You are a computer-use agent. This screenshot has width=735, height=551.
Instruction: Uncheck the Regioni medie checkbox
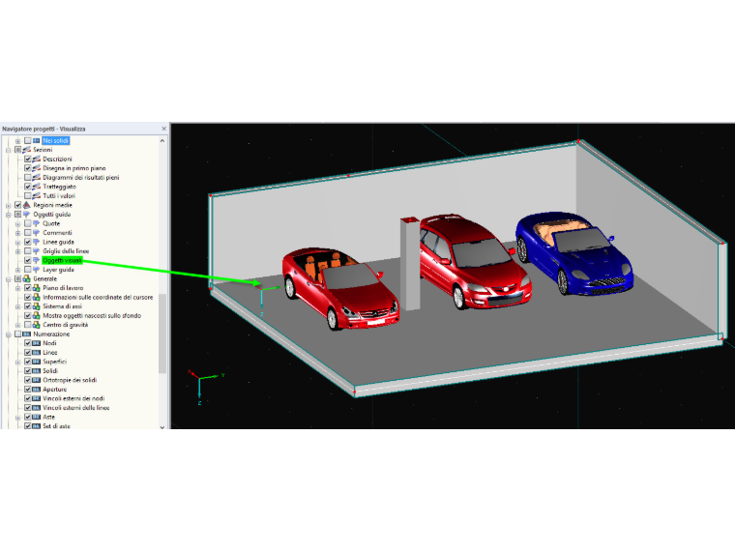(18, 205)
